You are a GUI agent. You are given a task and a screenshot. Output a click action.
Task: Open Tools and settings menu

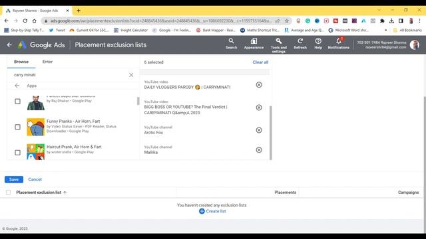coord(278,45)
